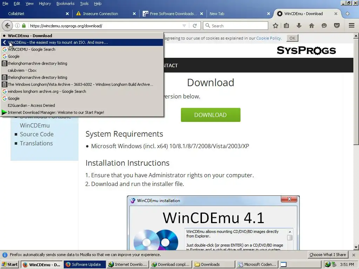This screenshot has width=359, height=269.
Task: Open the Edit menu
Action: click(17, 4)
